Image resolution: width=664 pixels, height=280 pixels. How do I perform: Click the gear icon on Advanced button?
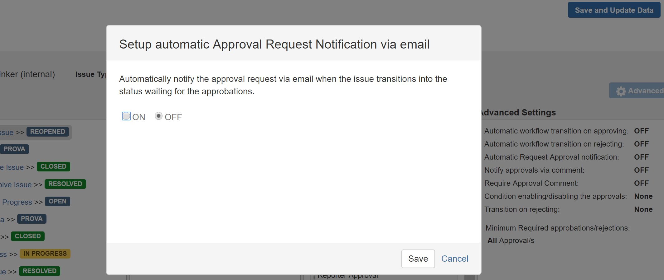(621, 91)
